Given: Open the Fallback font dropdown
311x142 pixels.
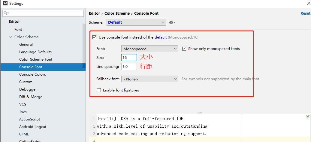Looking at the screenshot, I should [x=149, y=79].
